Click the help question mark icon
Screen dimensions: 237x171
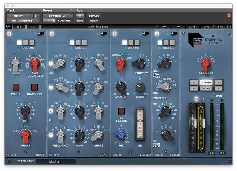tap(230, 27)
